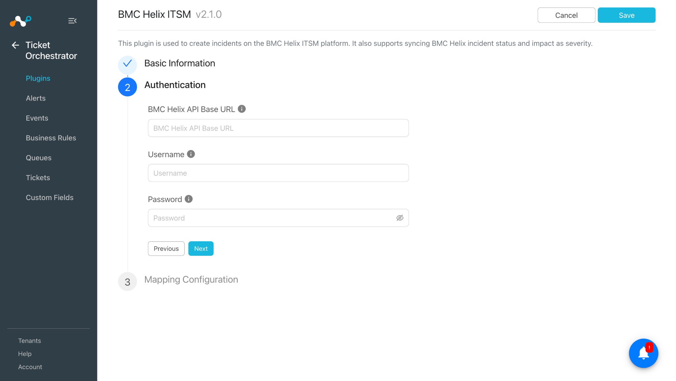
Task: Open Events in the sidebar
Action: click(x=37, y=118)
